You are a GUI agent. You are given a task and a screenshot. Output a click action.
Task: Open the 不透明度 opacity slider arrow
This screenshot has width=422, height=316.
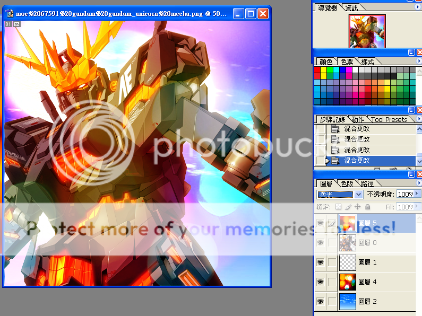coord(417,194)
